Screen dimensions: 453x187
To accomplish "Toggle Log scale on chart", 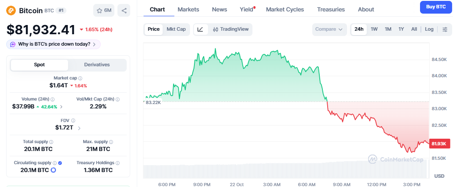I will [429, 29].
